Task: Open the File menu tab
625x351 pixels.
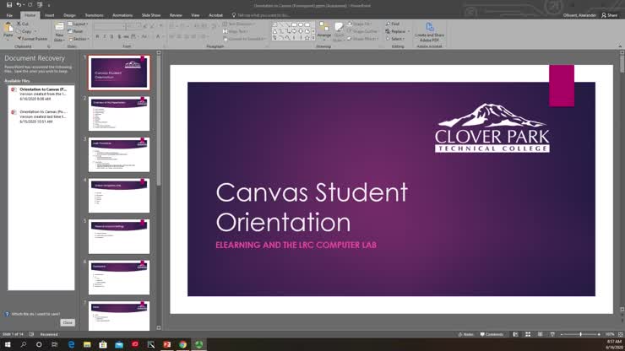Action: pyautogui.click(x=9, y=15)
